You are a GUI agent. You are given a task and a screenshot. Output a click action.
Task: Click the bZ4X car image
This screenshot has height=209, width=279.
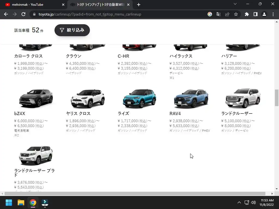[36, 99]
